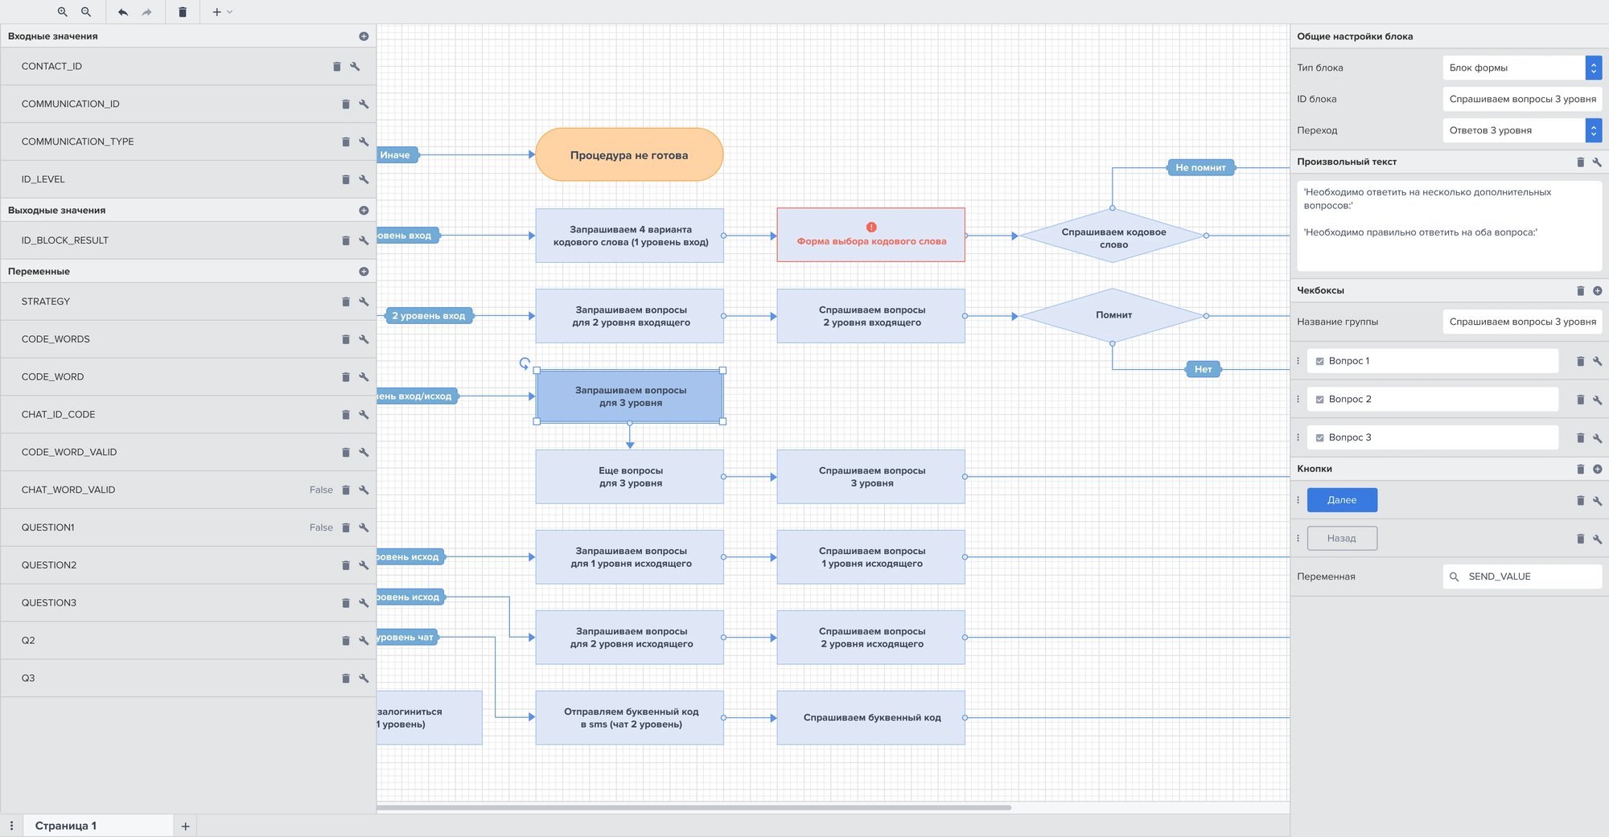Image resolution: width=1609 pixels, height=837 pixels.
Task: Delete the Далее button entry
Action: (x=1580, y=501)
